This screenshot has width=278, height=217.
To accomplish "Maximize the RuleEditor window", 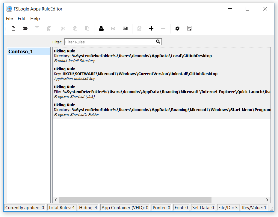I will point(247,9).
